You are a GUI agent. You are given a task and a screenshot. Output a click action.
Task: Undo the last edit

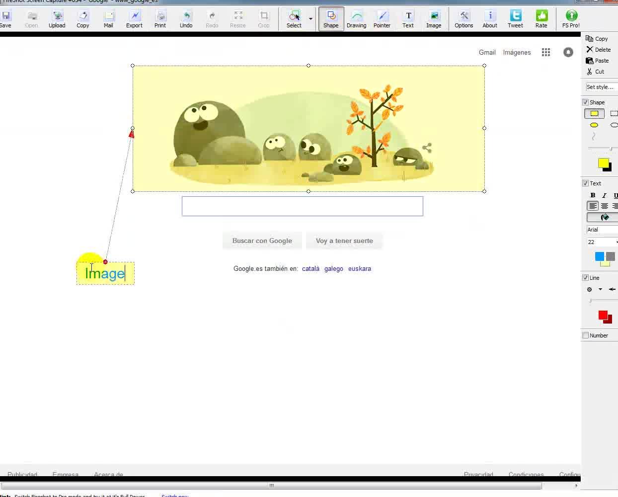click(186, 19)
